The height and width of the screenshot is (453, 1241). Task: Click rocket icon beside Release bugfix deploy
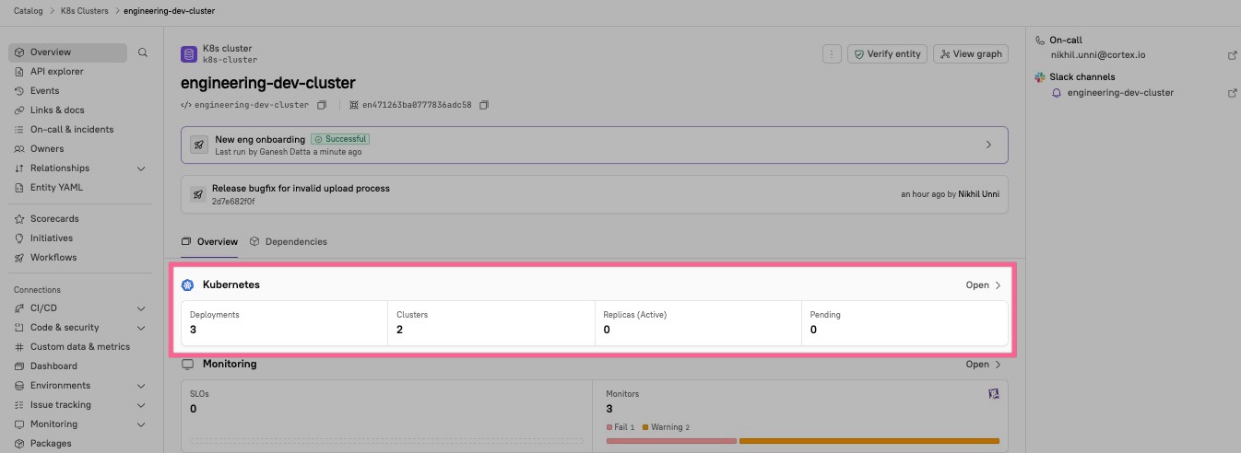[x=197, y=194]
